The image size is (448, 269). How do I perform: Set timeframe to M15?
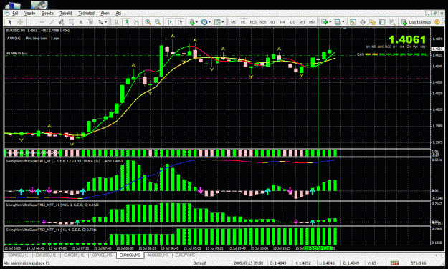253,22
